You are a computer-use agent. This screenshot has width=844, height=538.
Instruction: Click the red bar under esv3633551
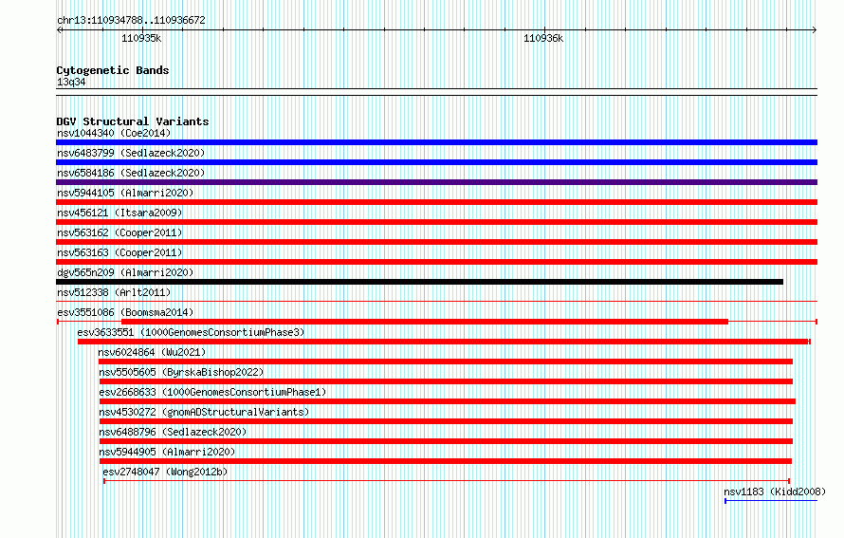444,342
